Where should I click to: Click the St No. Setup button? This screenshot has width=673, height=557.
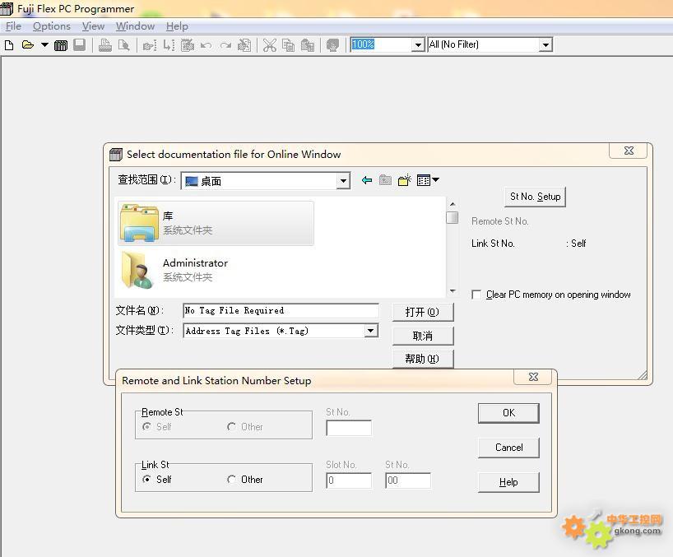[x=536, y=197]
